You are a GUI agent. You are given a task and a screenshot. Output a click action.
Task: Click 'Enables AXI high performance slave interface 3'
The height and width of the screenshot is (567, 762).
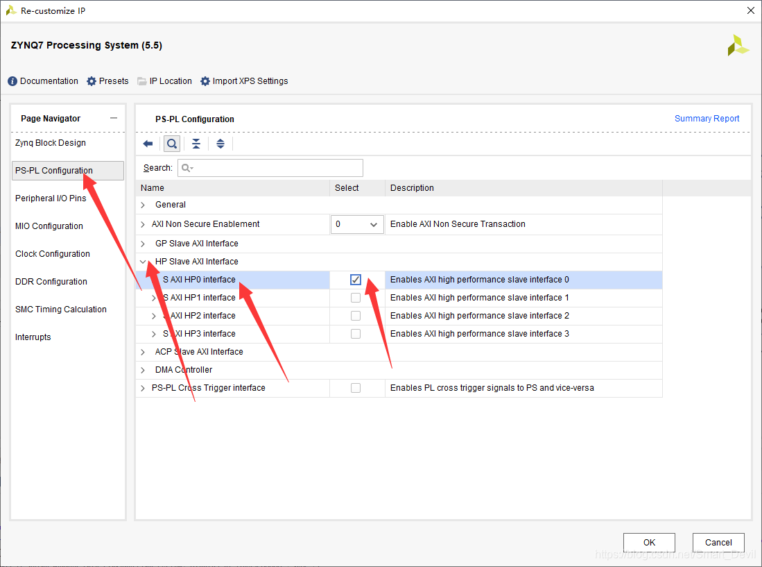click(x=480, y=334)
